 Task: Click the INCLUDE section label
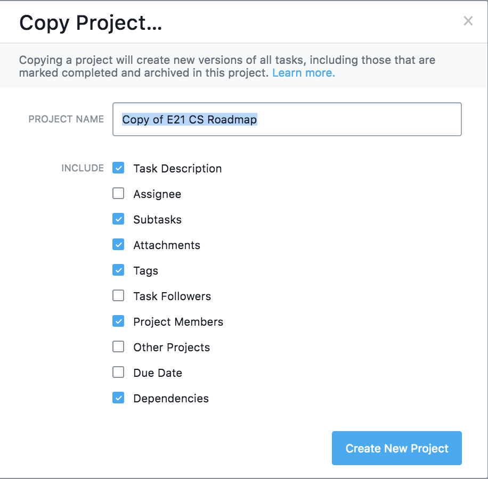(83, 168)
